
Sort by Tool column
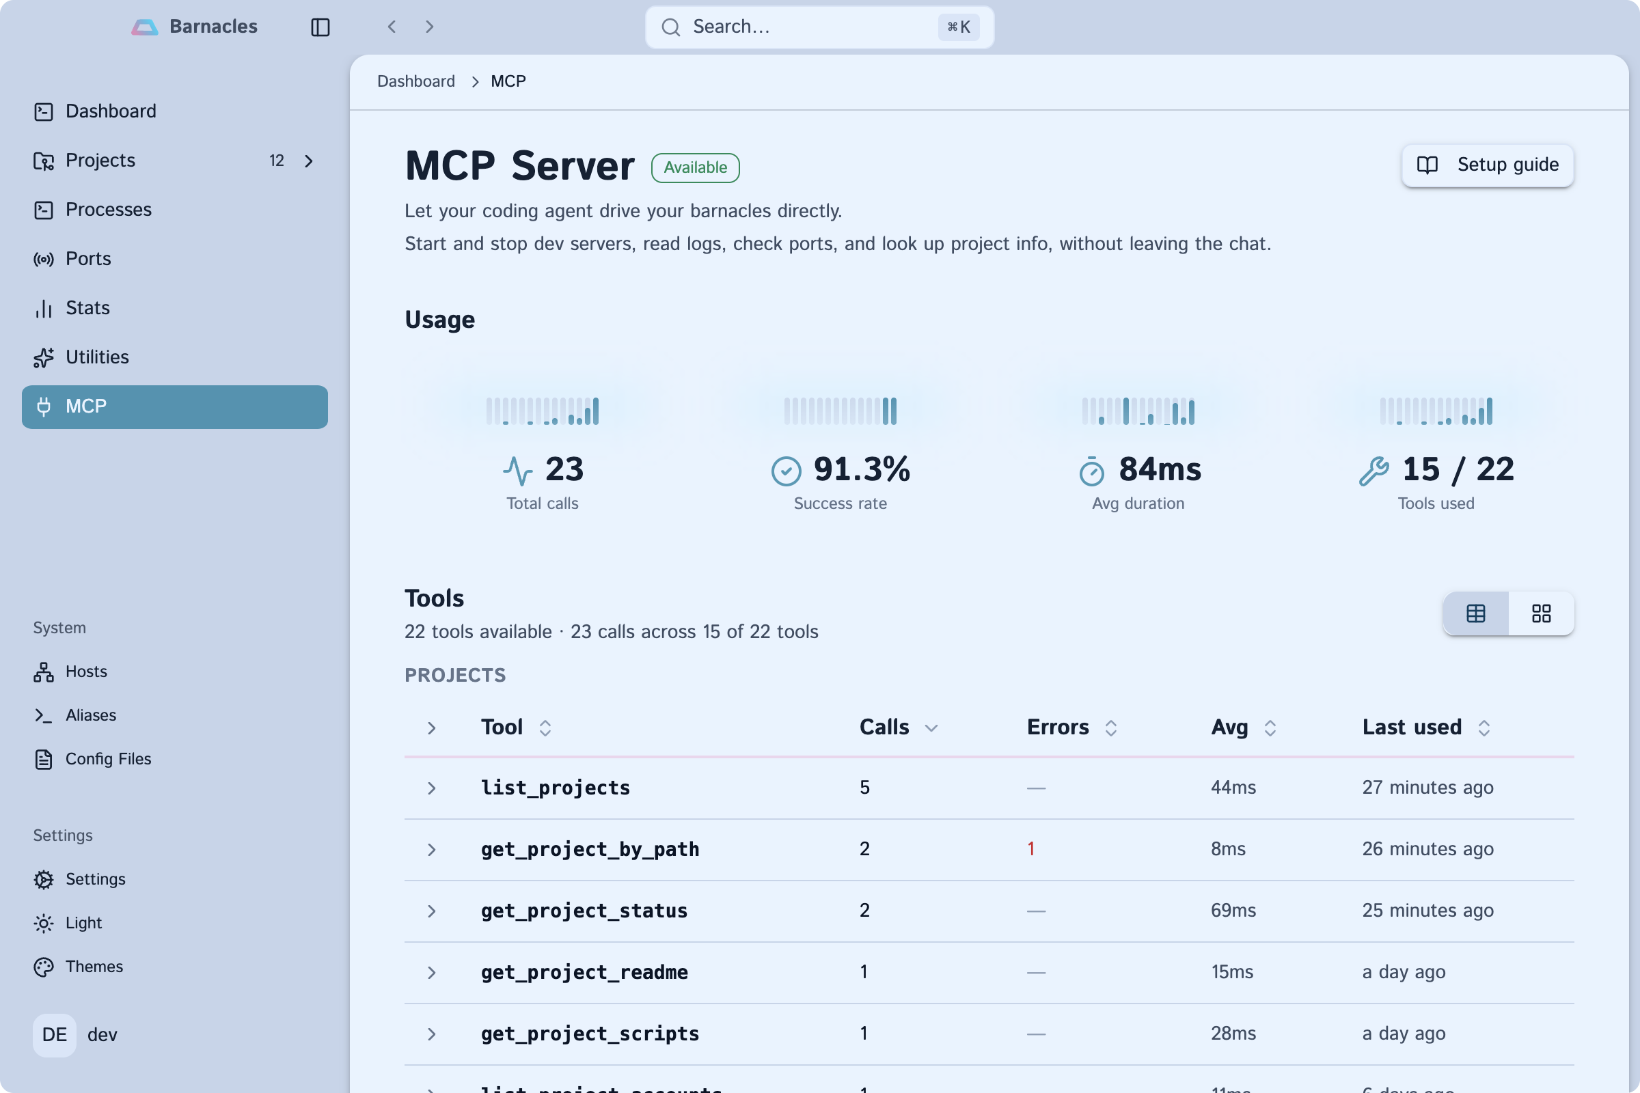(x=517, y=728)
